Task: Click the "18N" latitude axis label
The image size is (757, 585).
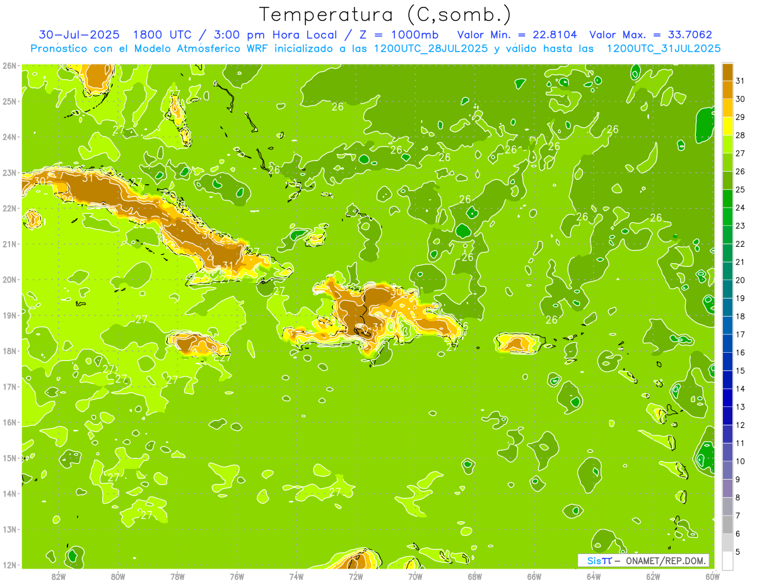Action: coord(9,351)
